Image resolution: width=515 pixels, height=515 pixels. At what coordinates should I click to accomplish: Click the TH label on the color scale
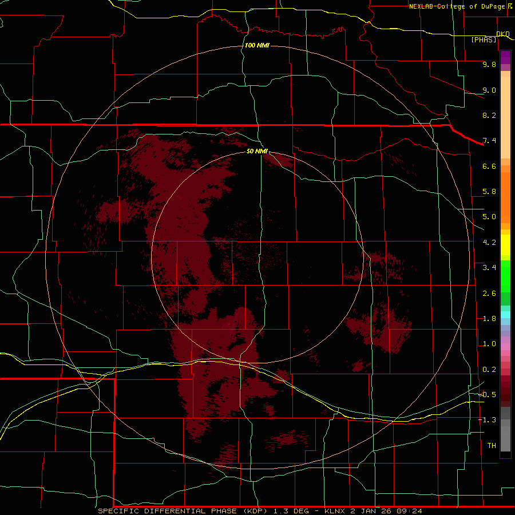[x=492, y=445]
